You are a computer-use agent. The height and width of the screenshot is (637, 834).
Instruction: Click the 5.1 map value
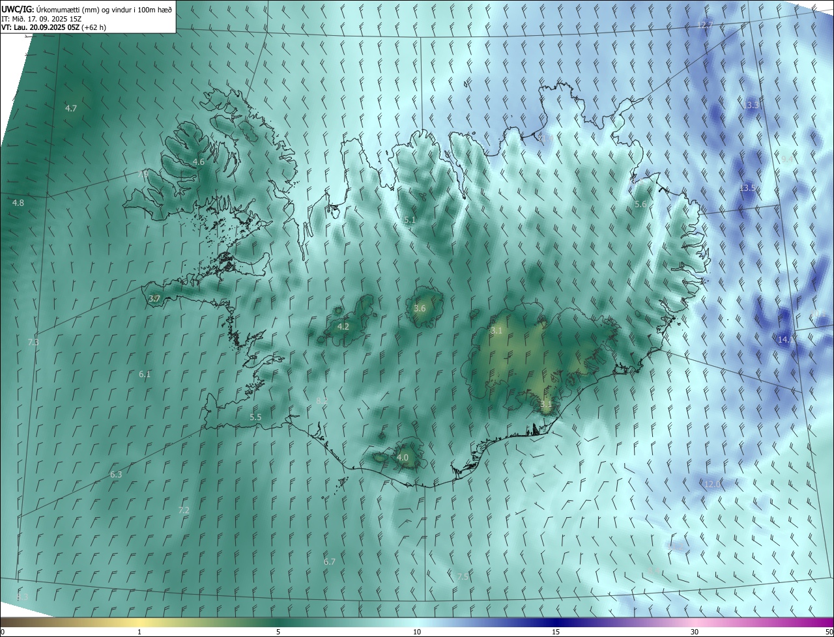click(410, 220)
